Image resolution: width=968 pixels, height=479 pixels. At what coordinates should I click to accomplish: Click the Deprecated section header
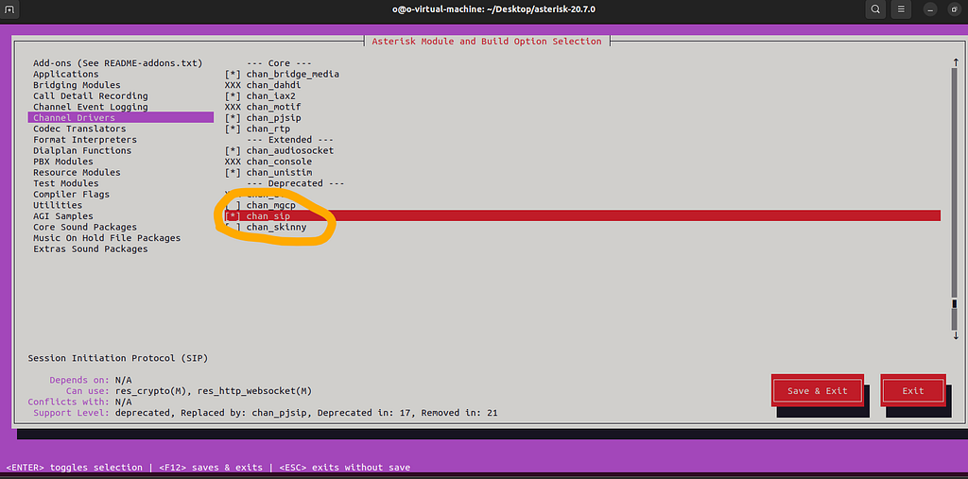tap(296, 183)
